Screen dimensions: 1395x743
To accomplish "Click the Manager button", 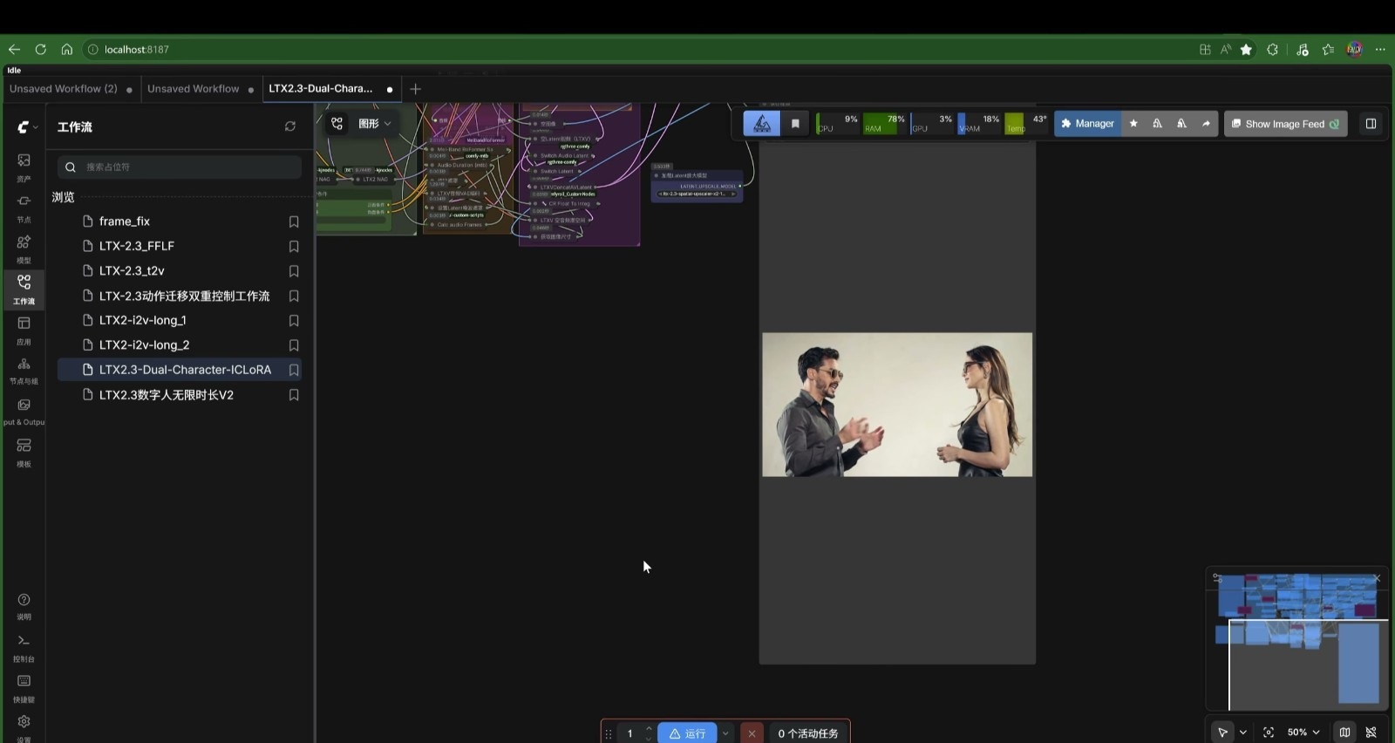I will coord(1087,124).
